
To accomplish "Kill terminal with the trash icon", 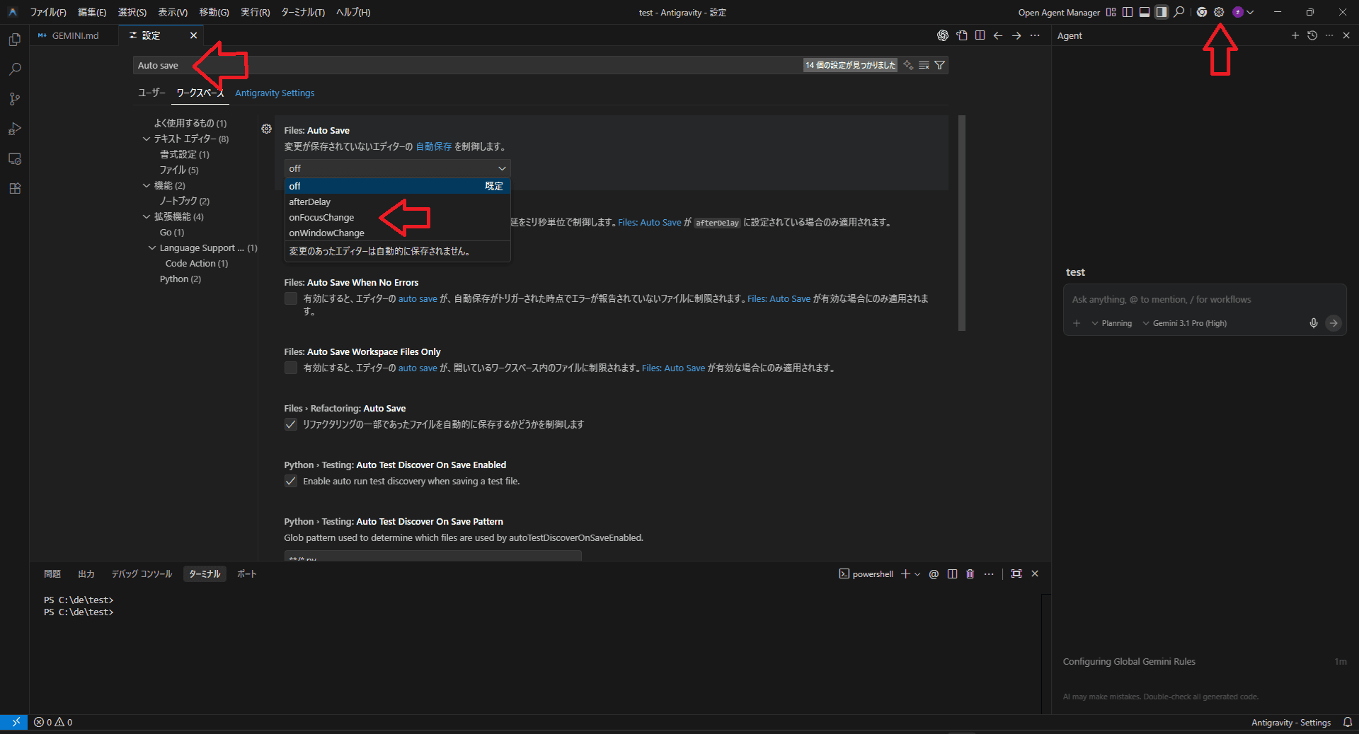I will tap(970, 574).
